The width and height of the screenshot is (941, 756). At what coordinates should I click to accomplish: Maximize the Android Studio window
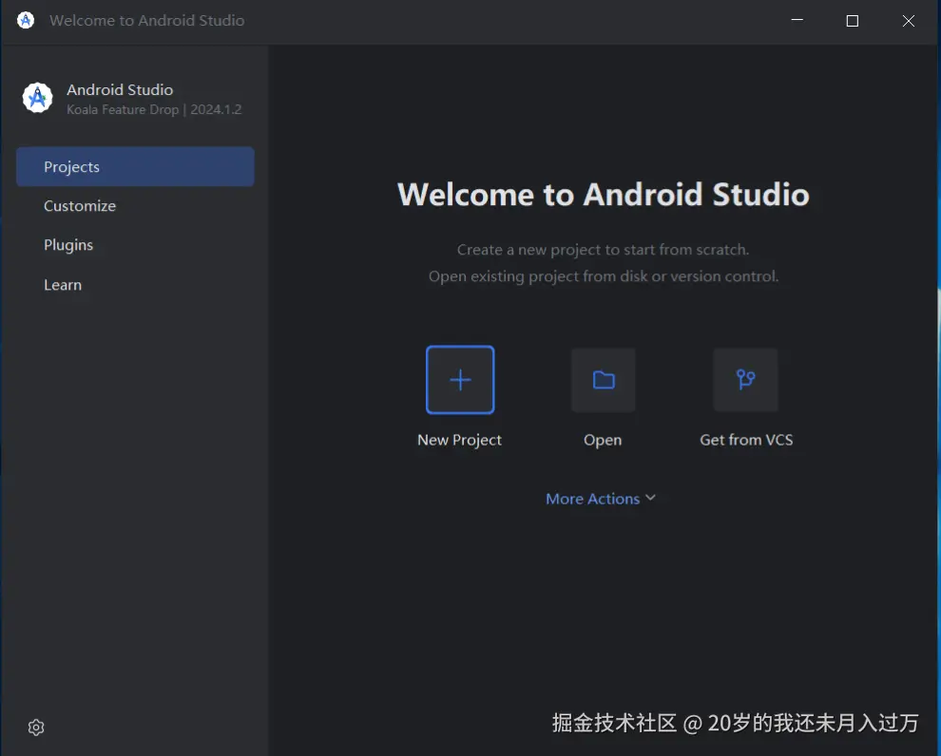point(853,20)
